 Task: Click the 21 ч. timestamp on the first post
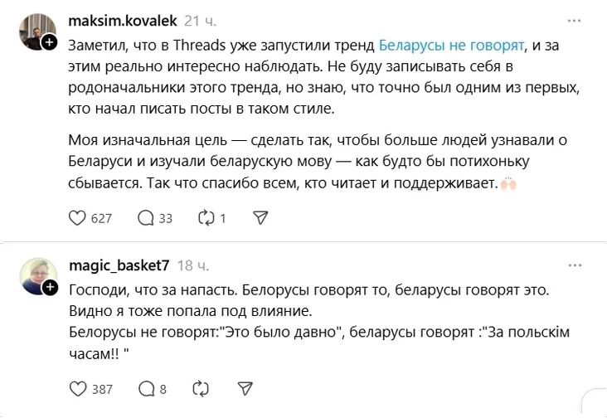click(200, 20)
